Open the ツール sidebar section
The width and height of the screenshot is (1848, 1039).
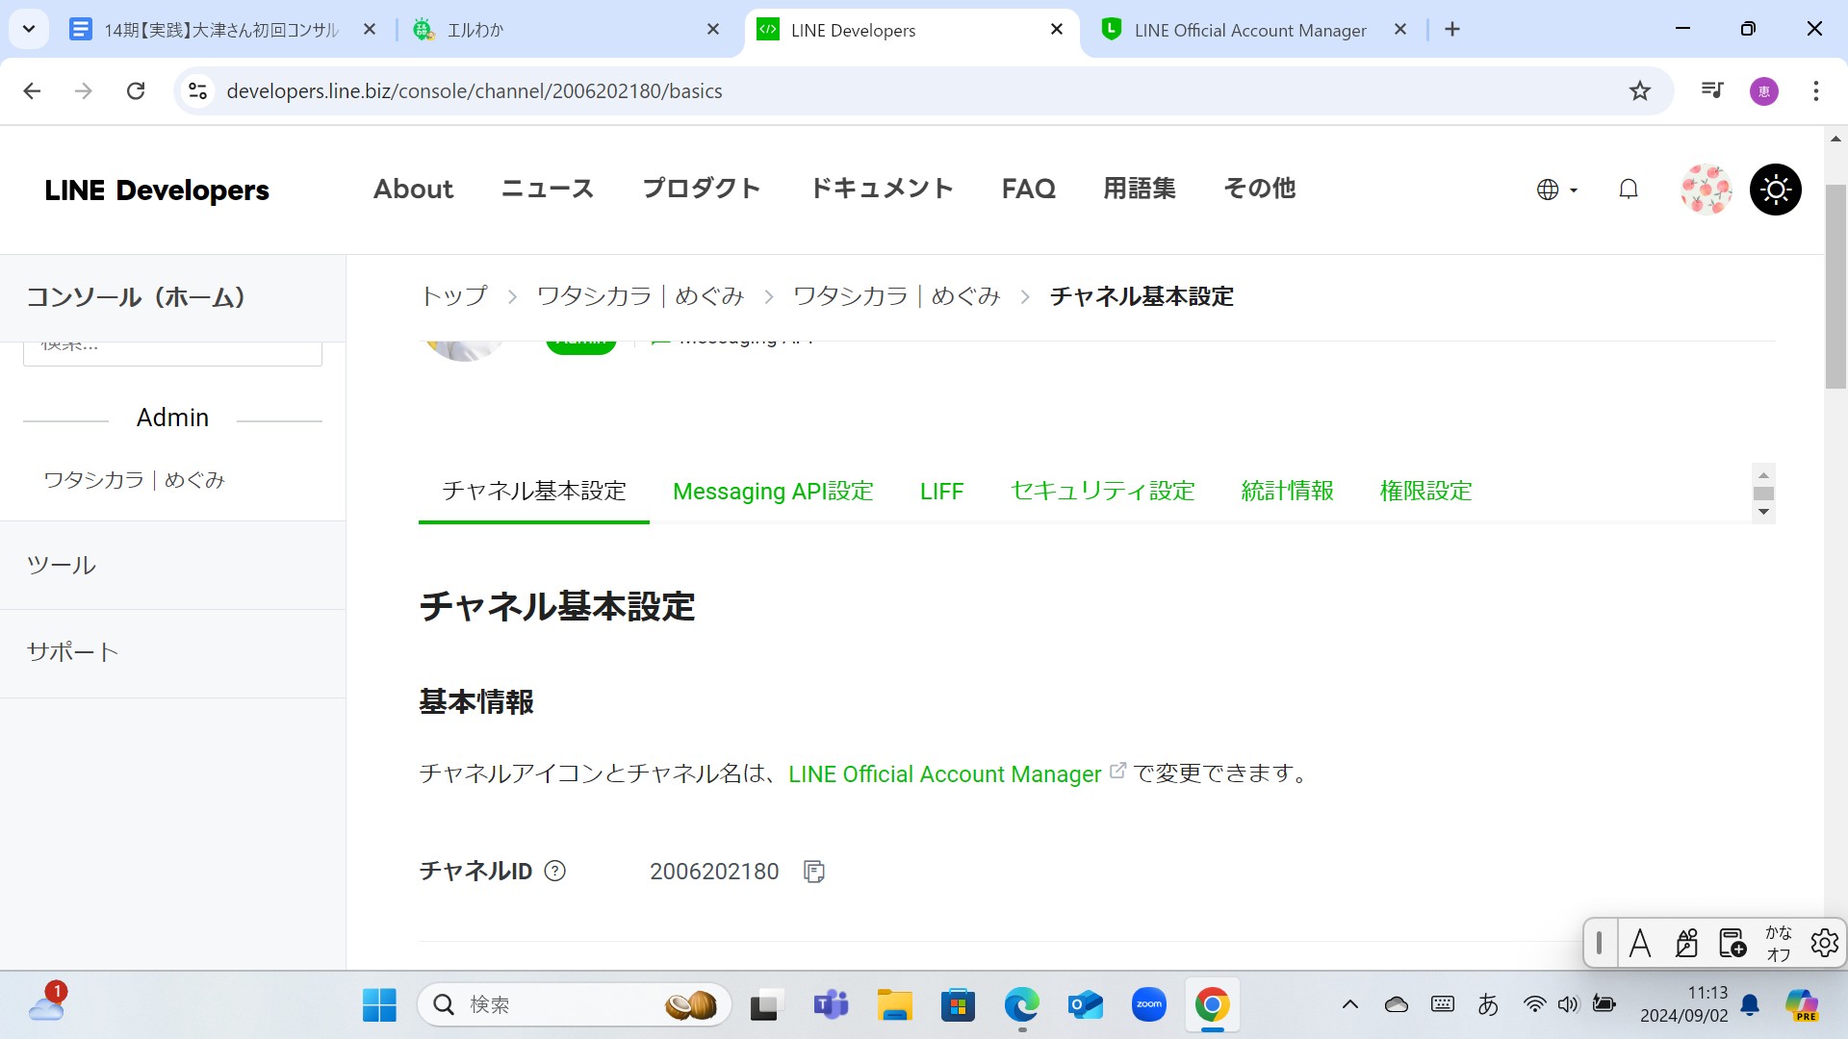point(62,566)
